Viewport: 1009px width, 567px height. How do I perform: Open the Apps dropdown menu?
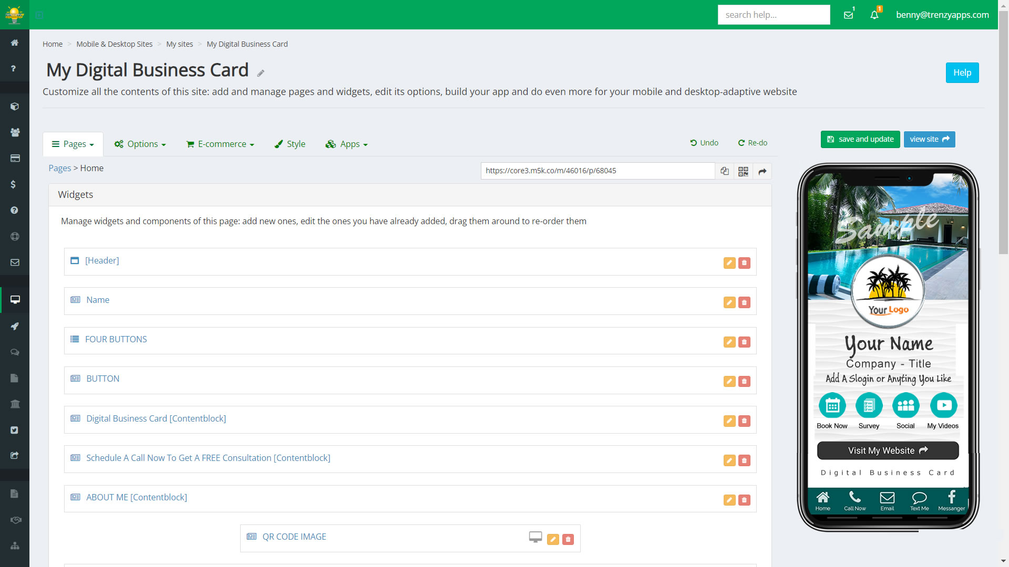click(347, 144)
